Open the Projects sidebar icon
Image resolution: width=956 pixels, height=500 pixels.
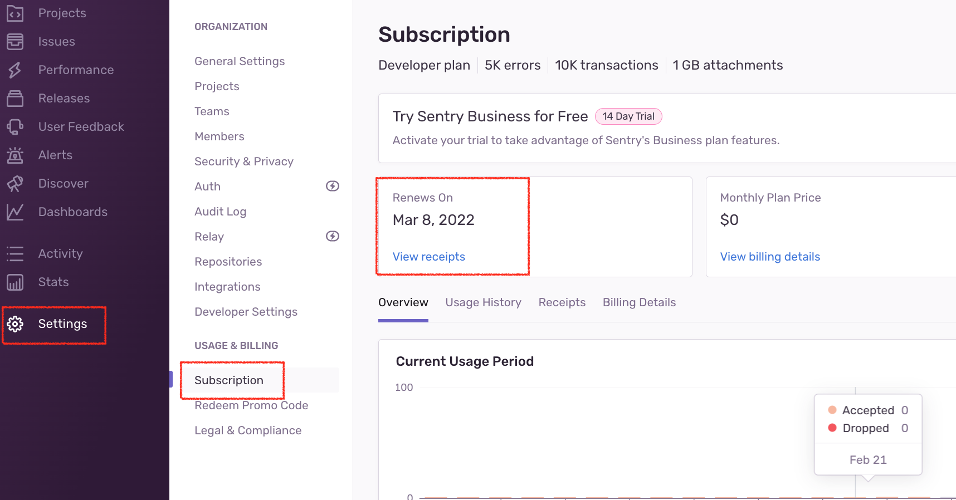pyautogui.click(x=15, y=13)
